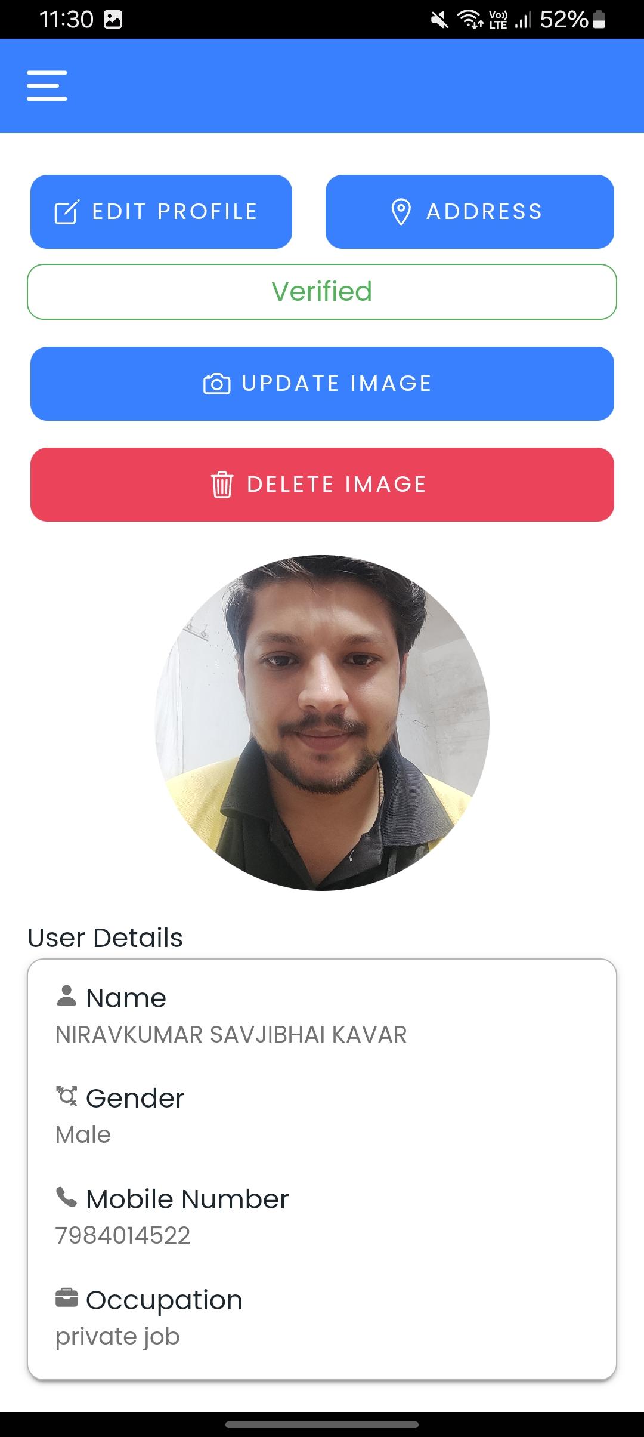The height and width of the screenshot is (1437, 644).
Task: Tap the phone icon beside Mobile Number
Action: point(66,1197)
